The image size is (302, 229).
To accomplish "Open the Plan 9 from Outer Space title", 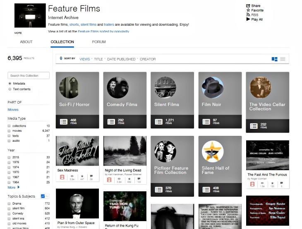I will pos(76,223).
